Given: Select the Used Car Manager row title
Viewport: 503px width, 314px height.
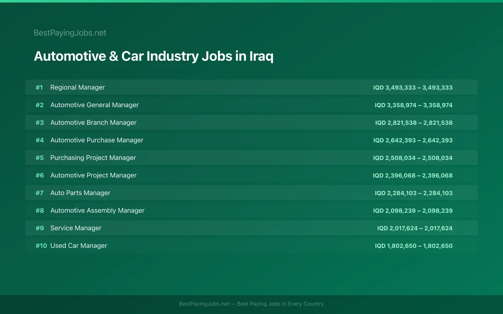Looking at the screenshot, I should point(79,246).
